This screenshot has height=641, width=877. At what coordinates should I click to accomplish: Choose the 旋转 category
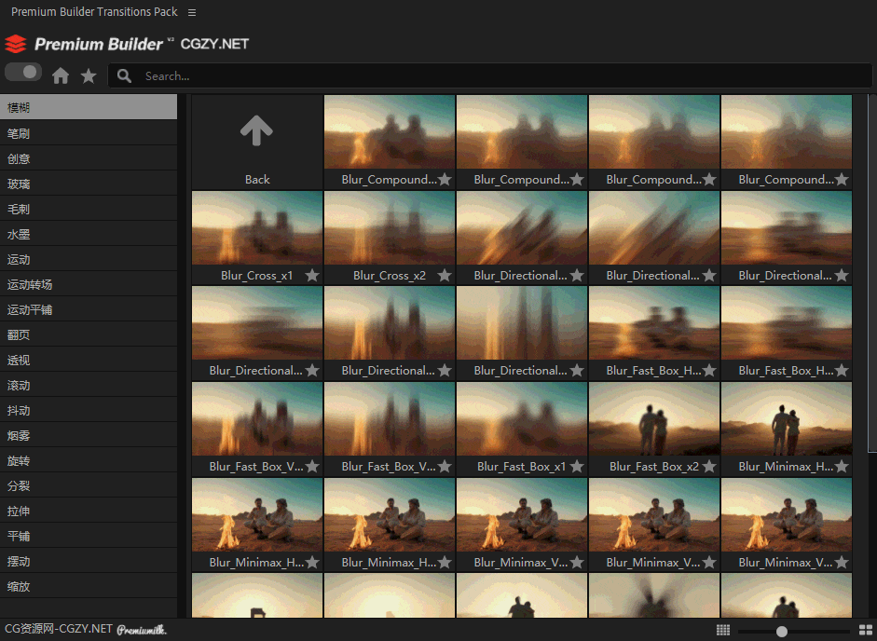point(89,460)
